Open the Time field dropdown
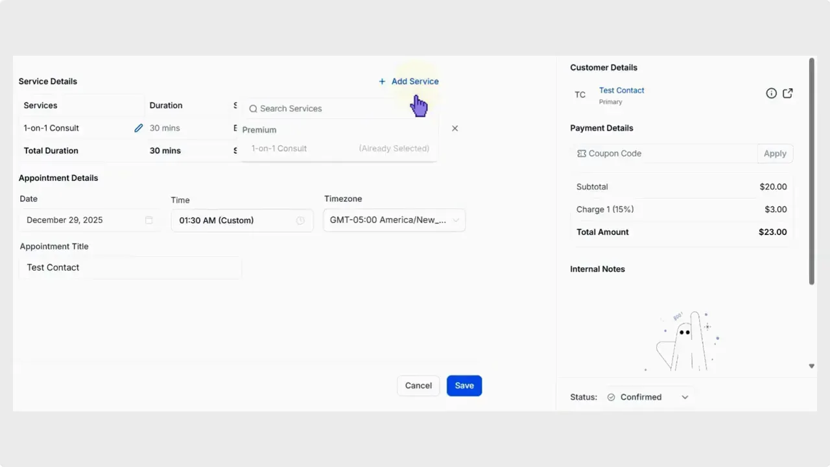 (242, 221)
